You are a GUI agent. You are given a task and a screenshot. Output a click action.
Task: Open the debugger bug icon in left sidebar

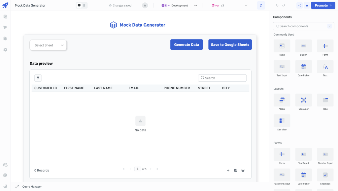[x=5, y=39]
